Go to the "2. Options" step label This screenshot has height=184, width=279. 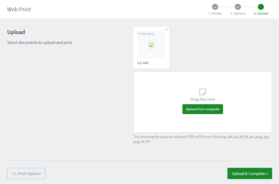click(238, 13)
